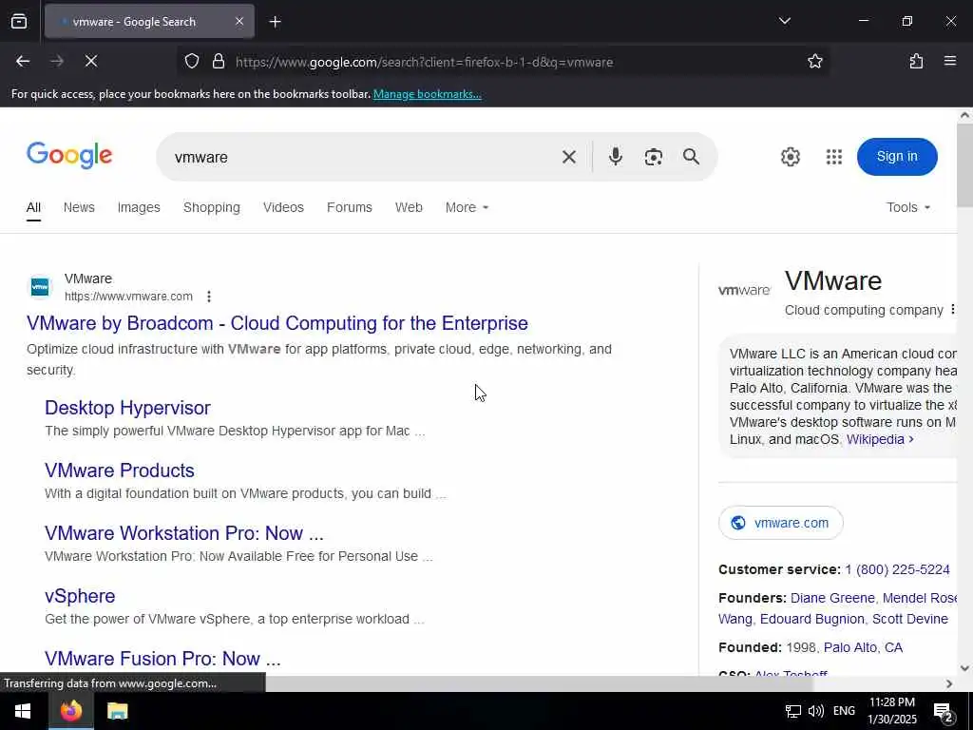Image resolution: width=973 pixels, height=730 pixels.
Task: Open VMware Fusion Pro sitelink
Action: [162, 659]
